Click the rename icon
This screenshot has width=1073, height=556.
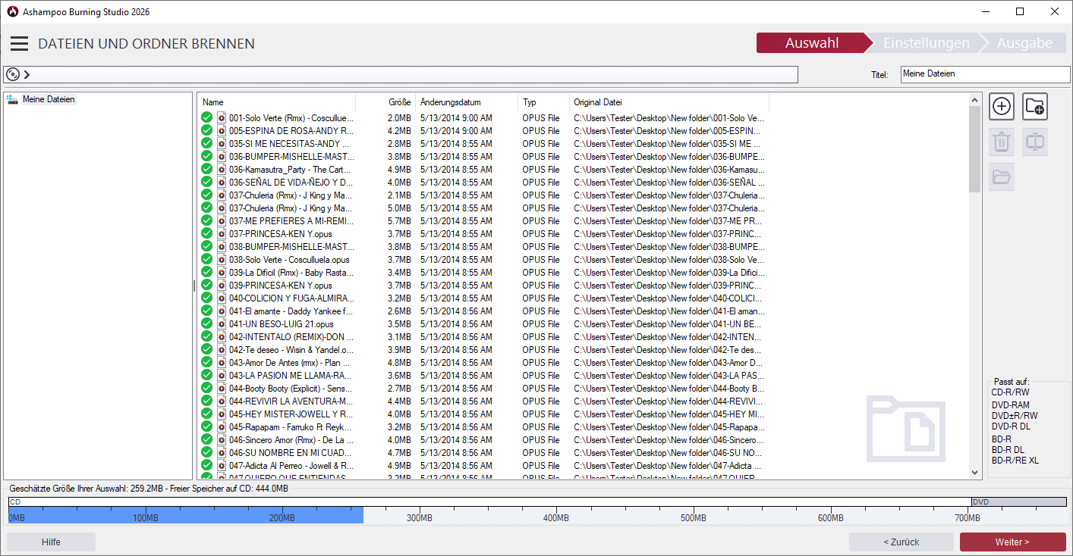click(1035, 142)
